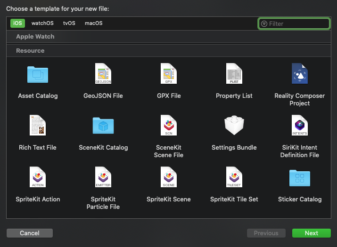This screenshot has width=337, height=247.
Task: Click the 'Sticker Catalog' label
Action: (x=300, y=199)
